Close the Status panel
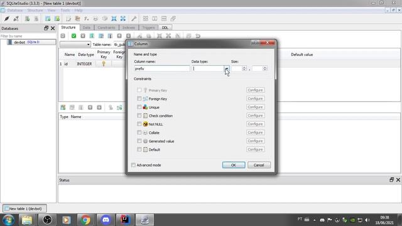 (398, 180)
